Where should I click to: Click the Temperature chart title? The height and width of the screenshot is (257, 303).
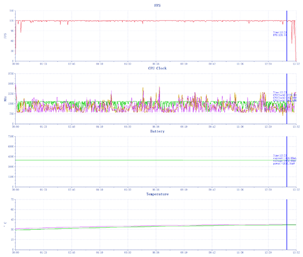[x=157, y=194]
